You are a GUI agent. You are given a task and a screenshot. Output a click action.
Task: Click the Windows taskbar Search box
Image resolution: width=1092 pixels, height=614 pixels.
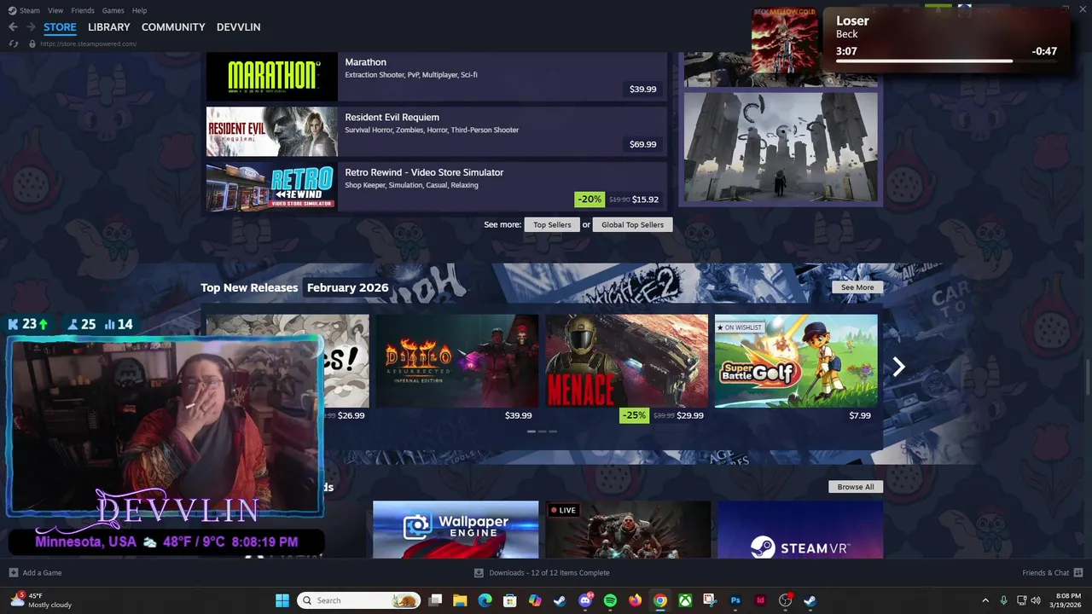click(358, 600)
